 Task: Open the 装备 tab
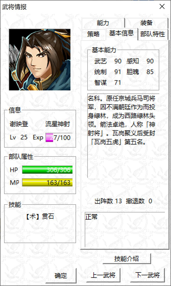pyautogui.click(x=146, y=23)
